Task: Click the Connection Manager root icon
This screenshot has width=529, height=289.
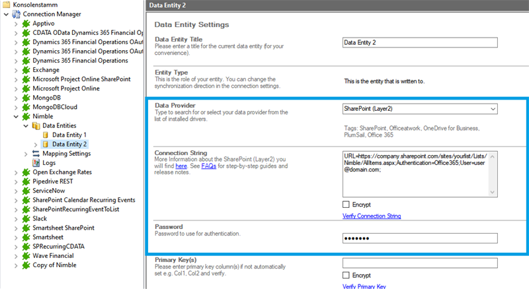Action: coord(17,14)
